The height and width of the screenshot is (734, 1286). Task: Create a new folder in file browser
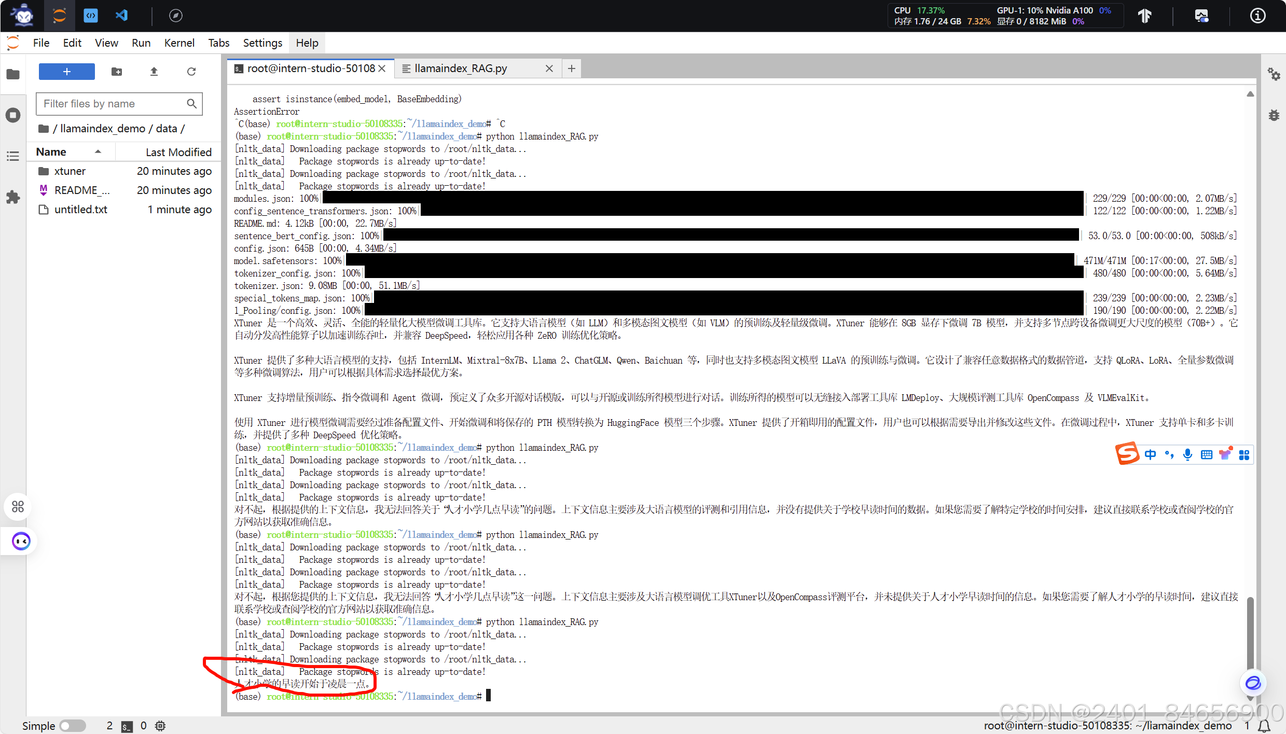pos(117,72)
